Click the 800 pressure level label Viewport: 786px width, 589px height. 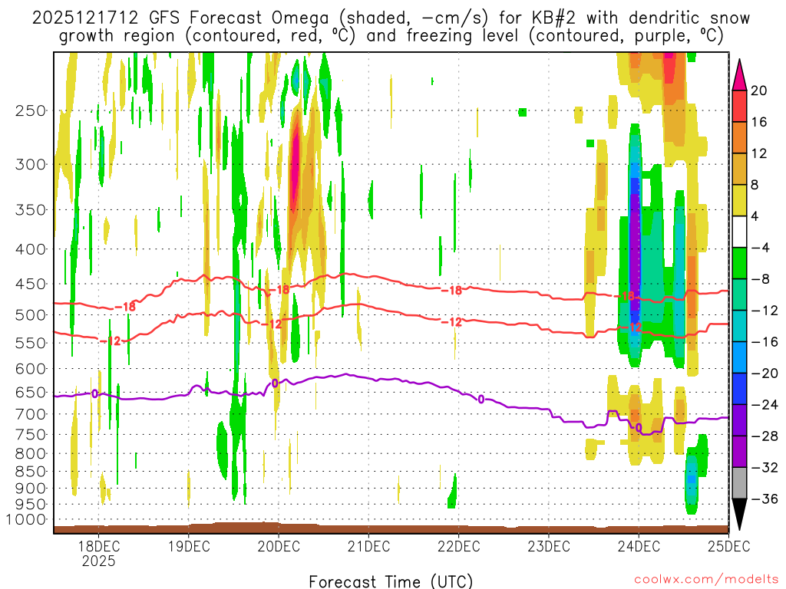(x=31, y=454)
